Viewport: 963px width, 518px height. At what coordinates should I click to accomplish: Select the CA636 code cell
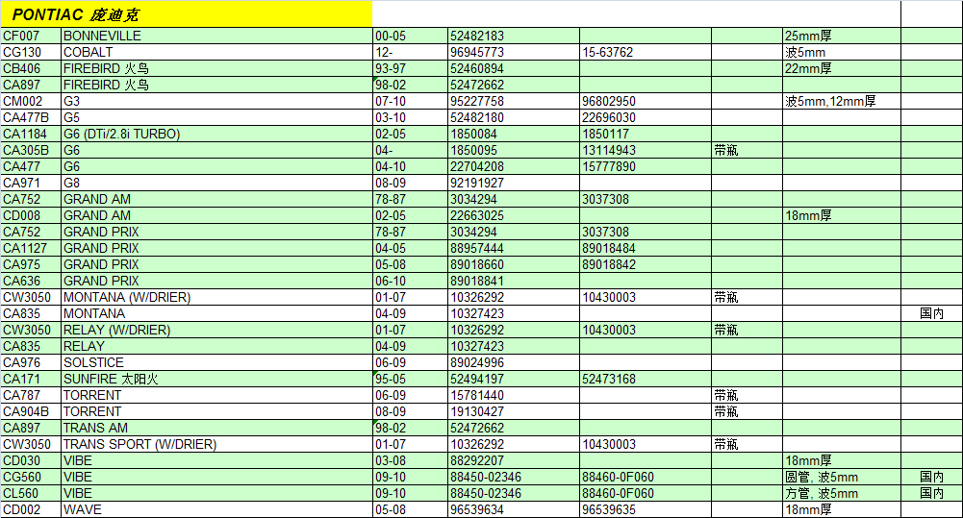coord(31,281)
